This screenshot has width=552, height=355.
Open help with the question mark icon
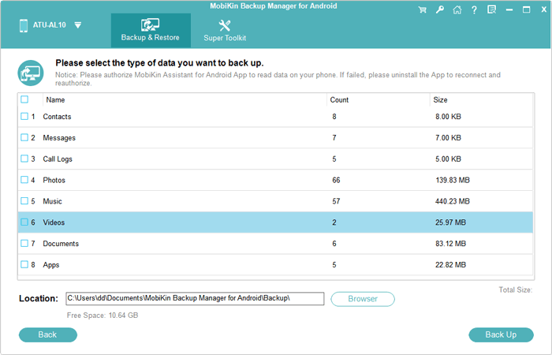click(x=473, y=11)
